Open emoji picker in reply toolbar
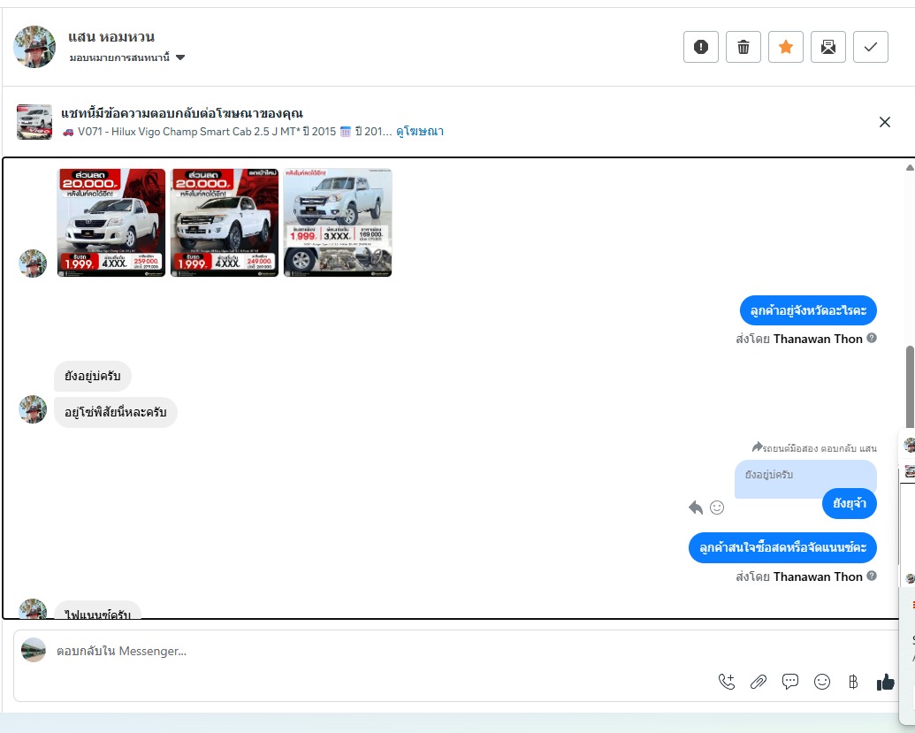The image size is (915, 733). (x=821, y=682)
